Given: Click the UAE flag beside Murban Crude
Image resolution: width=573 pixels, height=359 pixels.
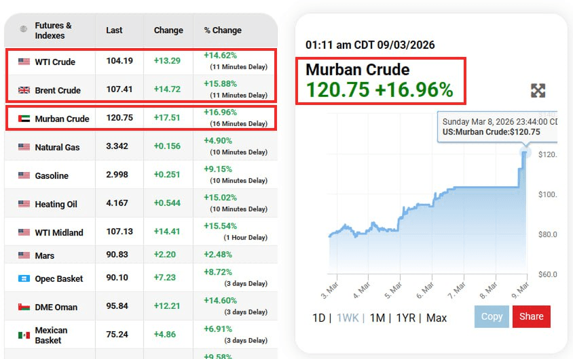Looking at the screenshot, I should 24,119.
